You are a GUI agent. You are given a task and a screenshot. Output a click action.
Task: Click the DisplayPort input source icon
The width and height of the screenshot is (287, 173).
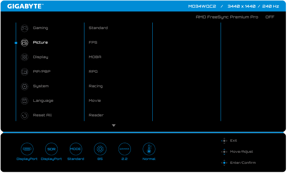click(27, 149)
